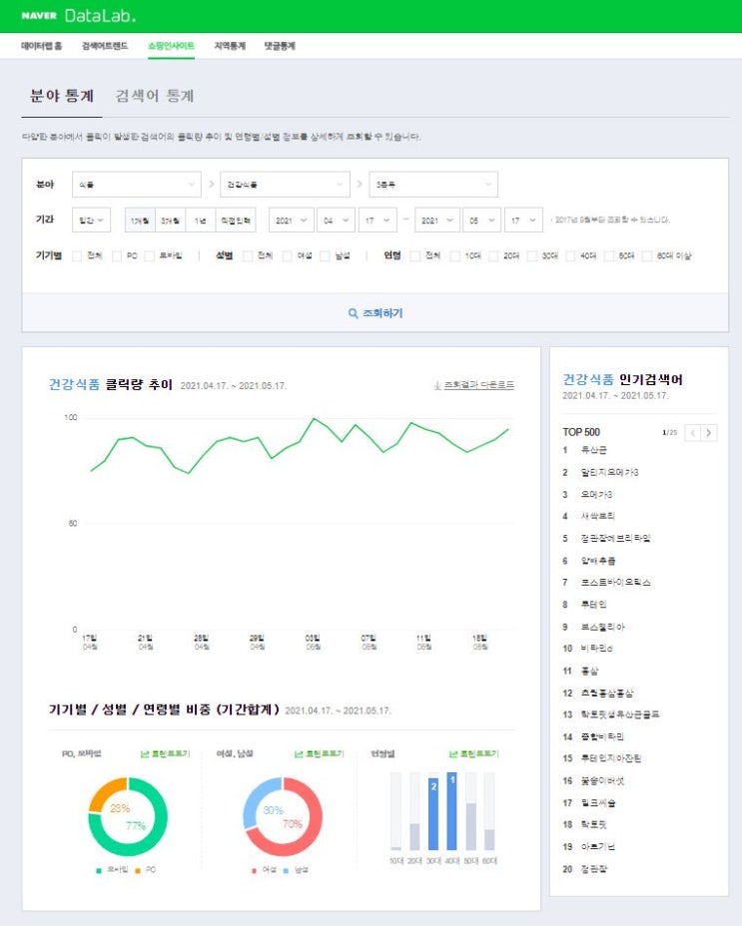Check the 60대 이상 age checkbox

coord(647,255)
